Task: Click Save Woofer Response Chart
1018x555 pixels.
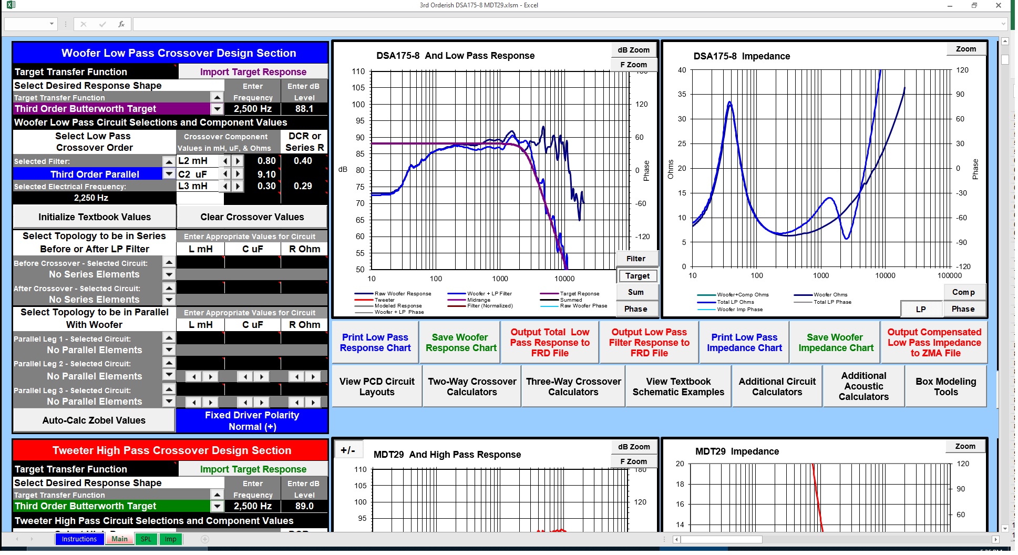Action: [460, 343]
